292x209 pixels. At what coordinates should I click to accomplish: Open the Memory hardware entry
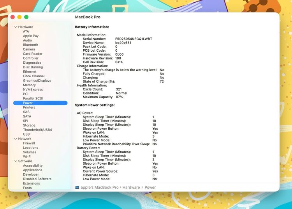29,85
